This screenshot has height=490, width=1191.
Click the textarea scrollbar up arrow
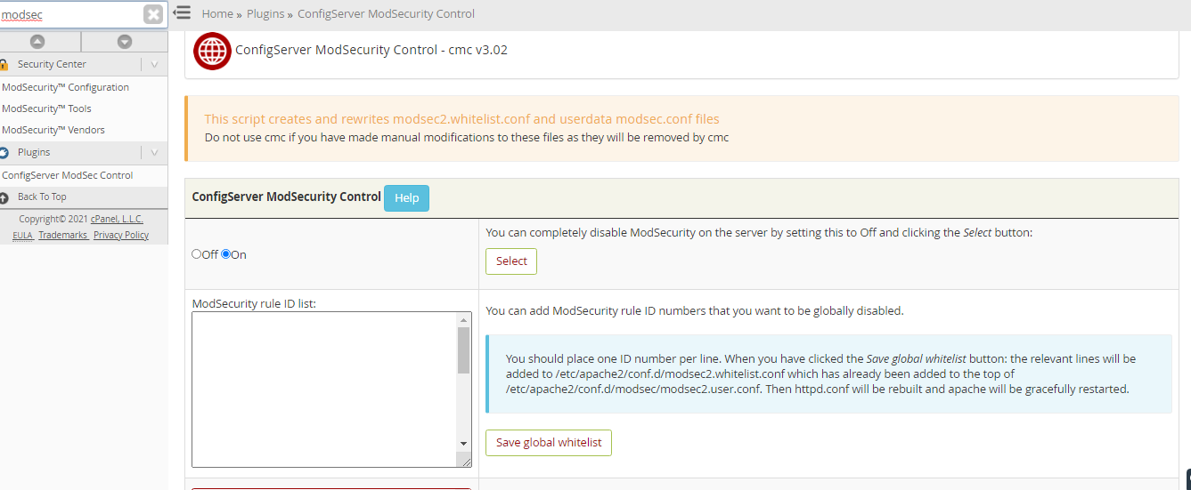coord(463,320)
